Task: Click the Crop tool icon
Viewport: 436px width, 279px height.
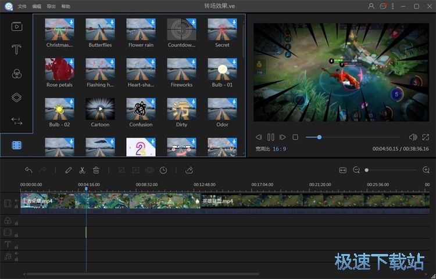Action: (x=121, y=170)
